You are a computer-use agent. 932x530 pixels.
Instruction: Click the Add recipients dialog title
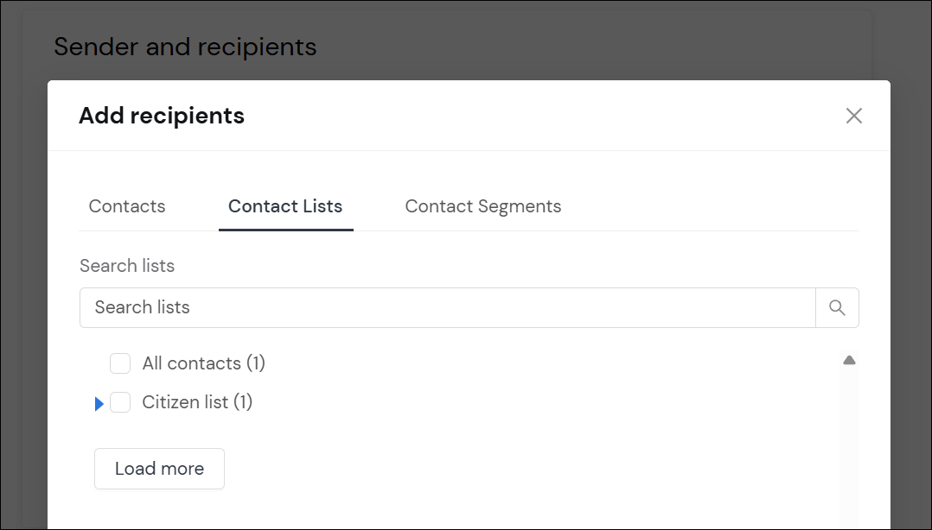point(162,115)
